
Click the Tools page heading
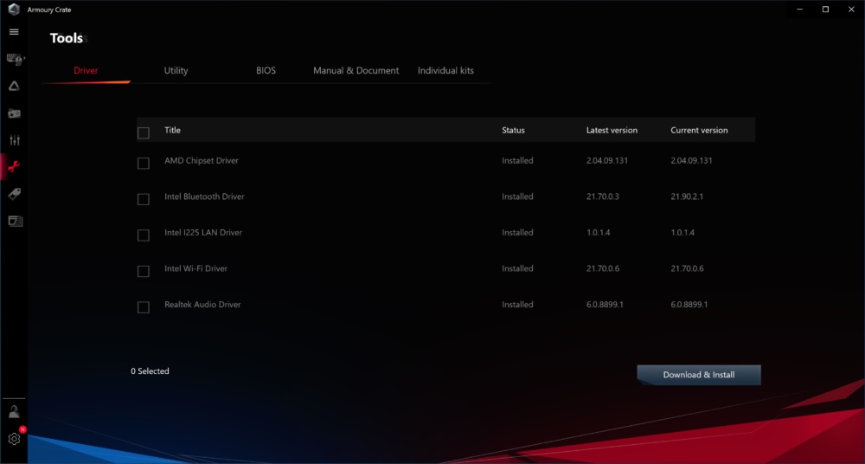pyautogui.click(x=67, y=38)
